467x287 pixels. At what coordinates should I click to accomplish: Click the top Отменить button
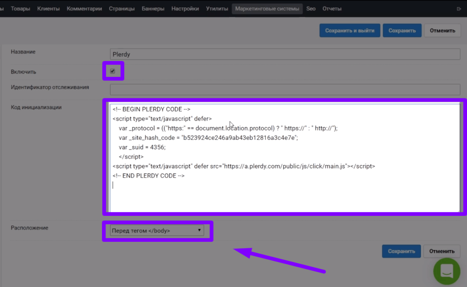(442, 30)
